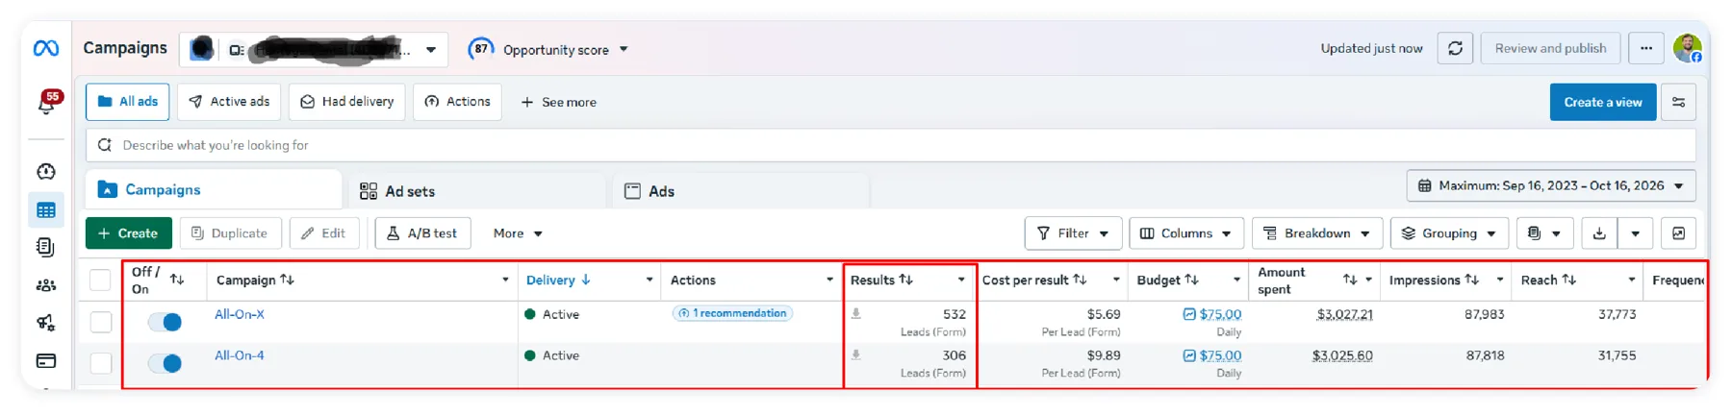The height and width of the screenshot is (415, 1732).
Task: Click Create a view button
Action: click(x=1603, y=102)
